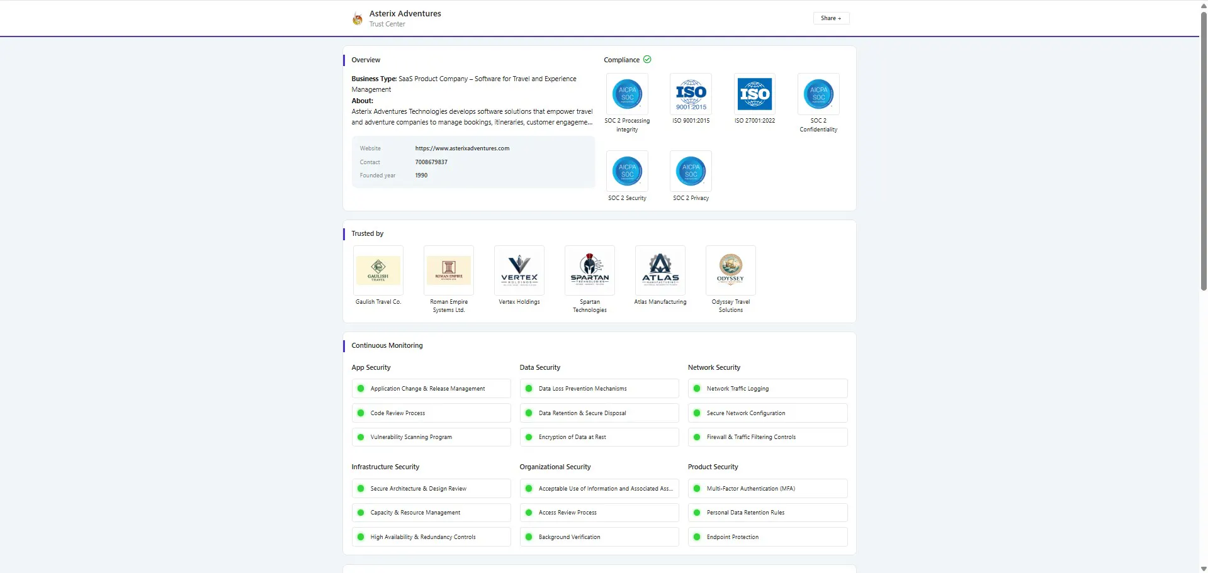
Task: Click the page vertical scrollbar thumb
Action: 1204,151
